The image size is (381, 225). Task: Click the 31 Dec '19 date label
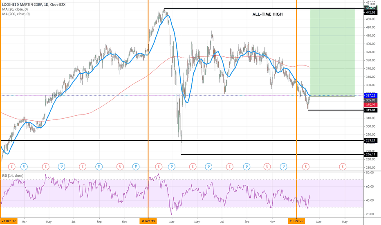coord(148,221)
